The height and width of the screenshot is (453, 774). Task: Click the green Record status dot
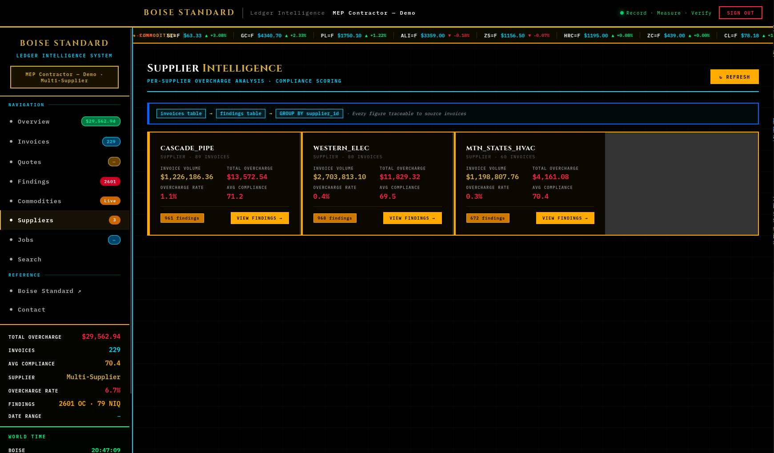point(622,13)
